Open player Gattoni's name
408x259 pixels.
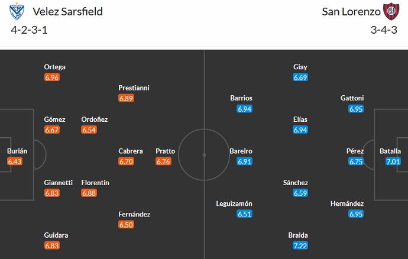click(x=352, y=98)
